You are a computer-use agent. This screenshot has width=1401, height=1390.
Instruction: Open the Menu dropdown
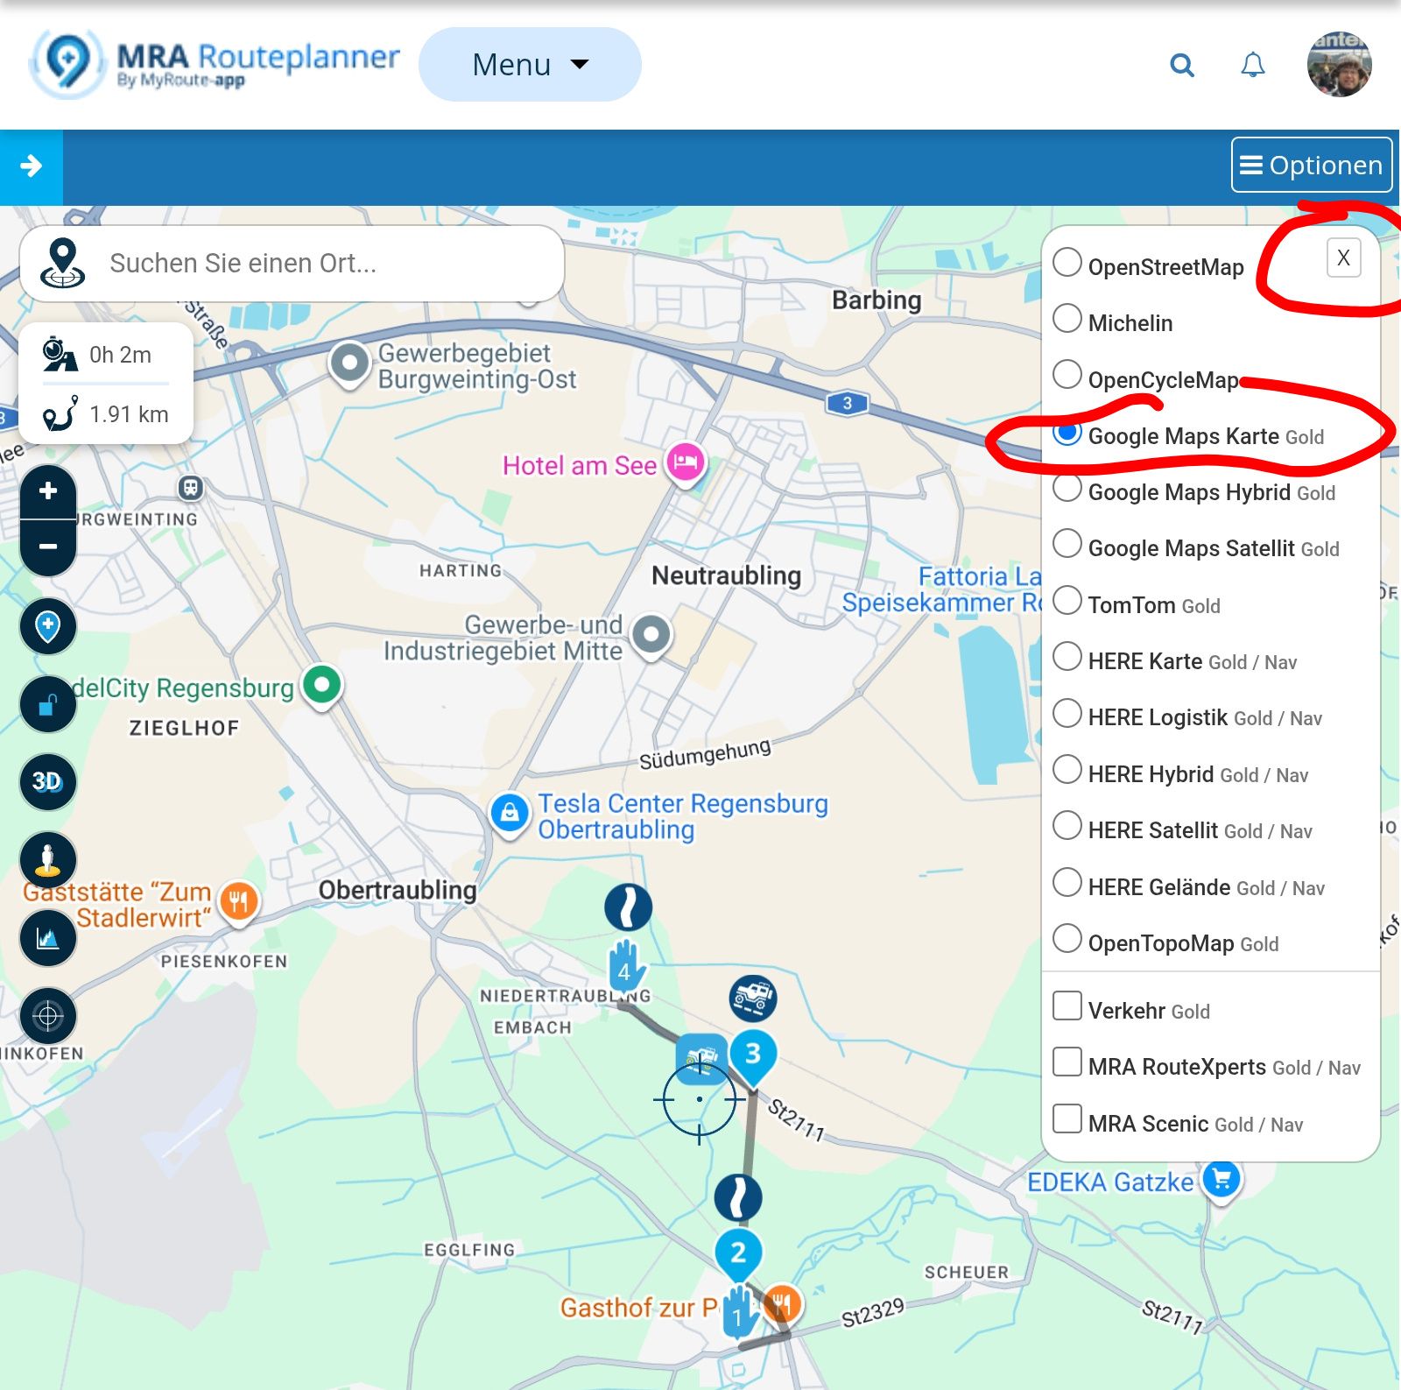530,65
